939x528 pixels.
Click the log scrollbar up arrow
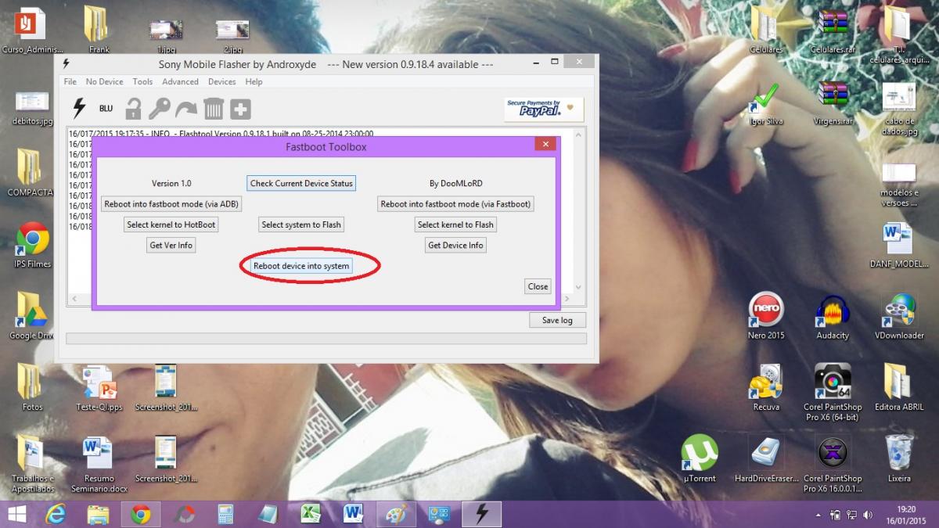point(579,135)
